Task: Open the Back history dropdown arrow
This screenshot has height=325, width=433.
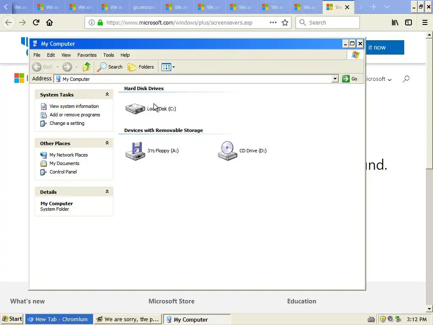Action: (x=58, y=67)
